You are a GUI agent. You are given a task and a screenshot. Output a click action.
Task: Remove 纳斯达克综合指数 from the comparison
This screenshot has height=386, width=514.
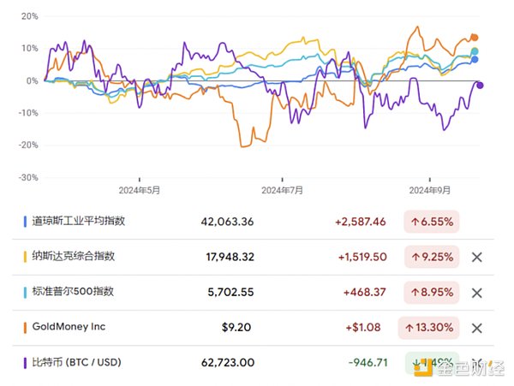pyautogui.click(x=478, y=256)
